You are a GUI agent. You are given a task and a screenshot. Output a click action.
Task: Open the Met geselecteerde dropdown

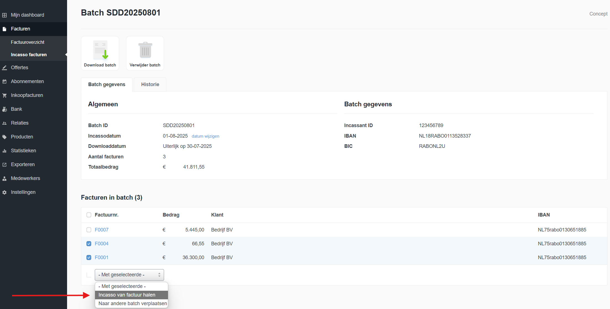pos(129,275)
